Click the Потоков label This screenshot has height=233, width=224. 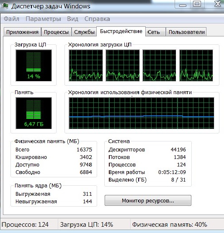click(x=119, y=157)
